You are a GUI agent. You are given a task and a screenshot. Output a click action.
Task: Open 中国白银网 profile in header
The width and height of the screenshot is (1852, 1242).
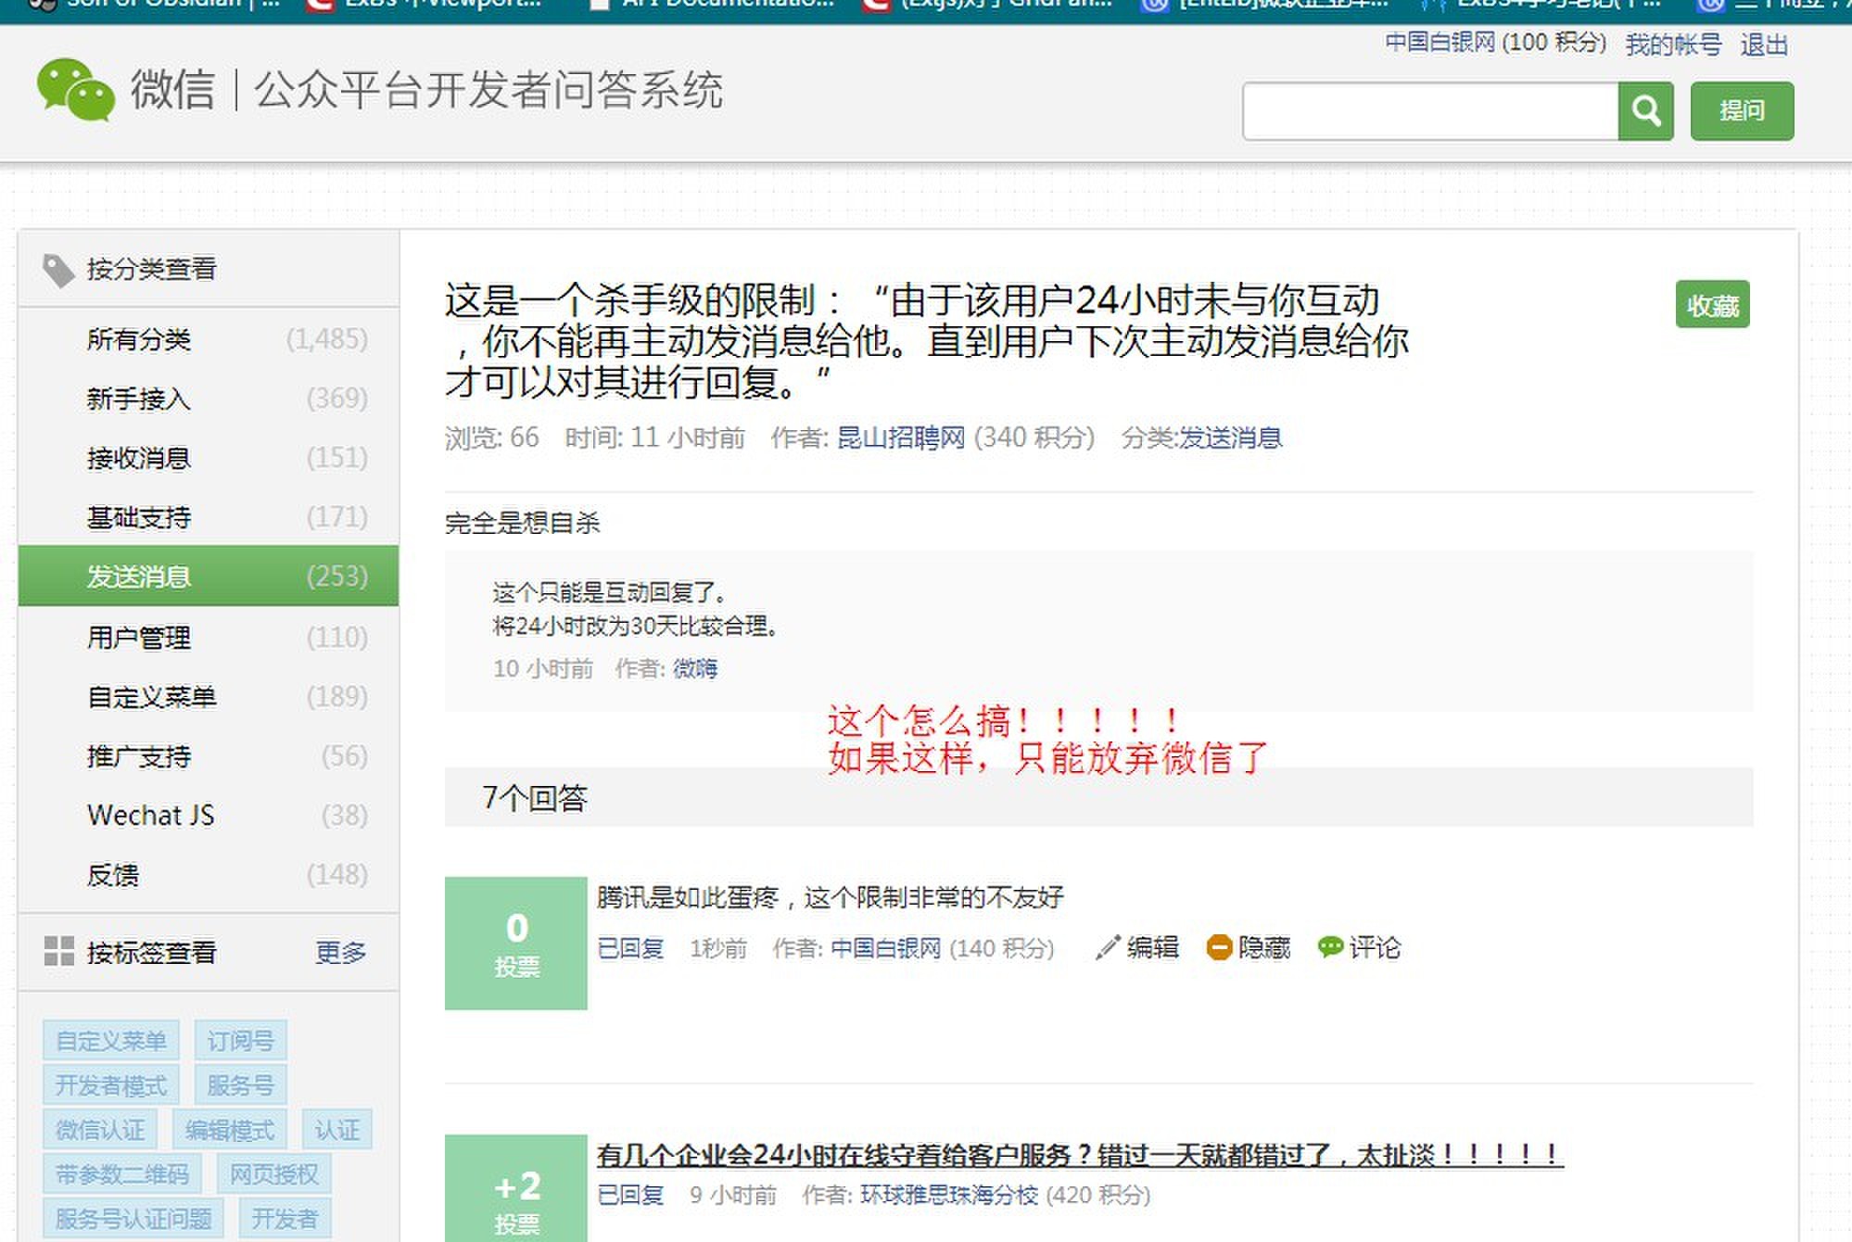1440,43
